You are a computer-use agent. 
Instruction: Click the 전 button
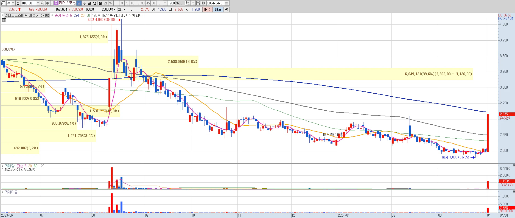pyautogui.click(x=18, y=3)
